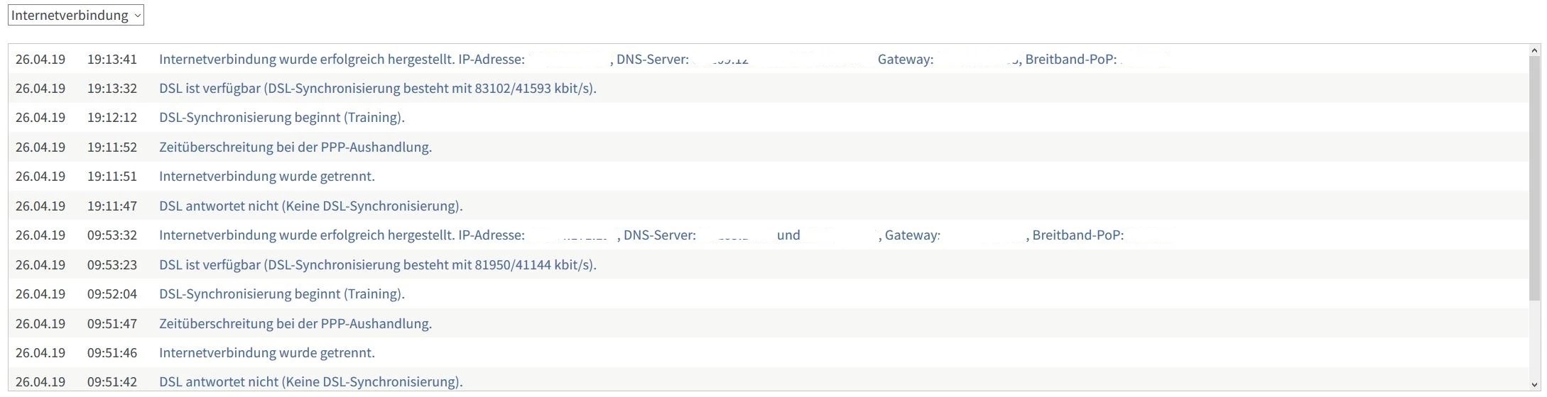Image resolution: width=1547 pixels, height=397 pixels.
Task: Click the date in the 19:13:41 row
Action: pyautogui.click(x=40, y=59)
